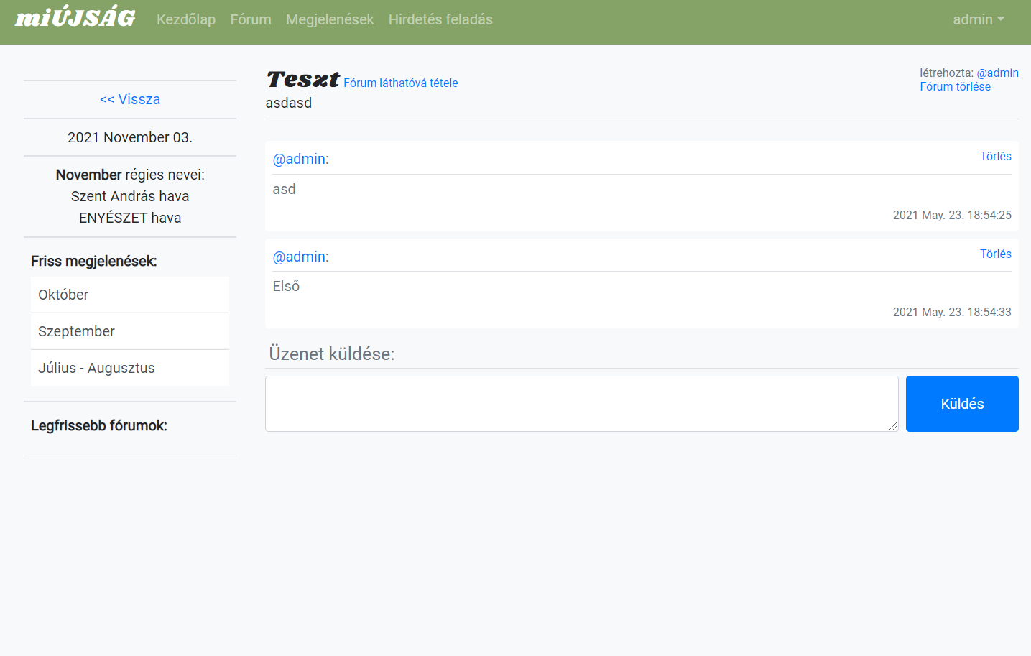Click Fórum törlése link
The width and height of the screenshot is (1031, 656).
955,86
